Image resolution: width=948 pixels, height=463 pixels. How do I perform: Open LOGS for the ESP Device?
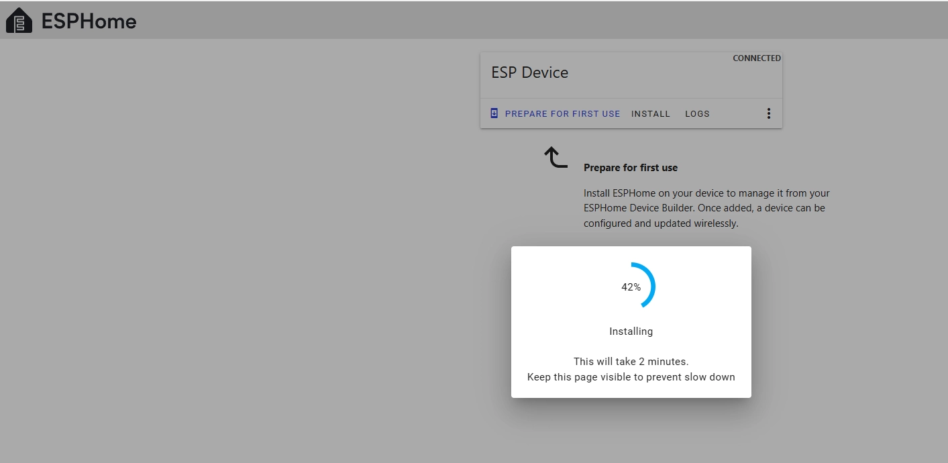697,114
